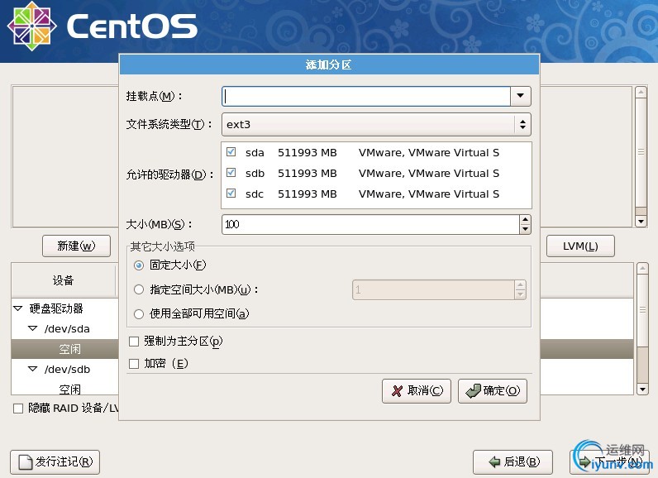Click the left arrow icon on 后退 button
This screenshot has width=658, height=478.
point(495,462)
